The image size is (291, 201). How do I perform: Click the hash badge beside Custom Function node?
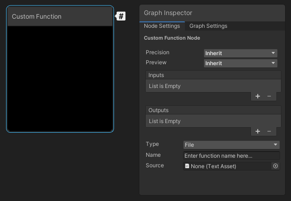pyautogui.click(x=121, y=16)
